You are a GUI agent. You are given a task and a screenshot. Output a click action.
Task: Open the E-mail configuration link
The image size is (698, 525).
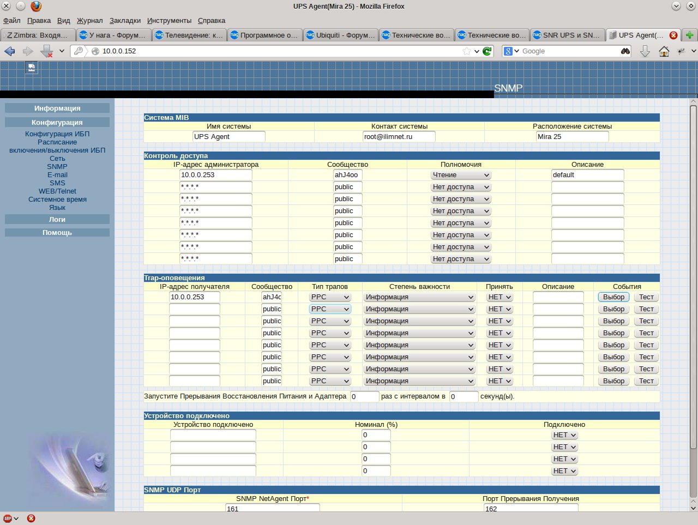(x=57, y=175)
